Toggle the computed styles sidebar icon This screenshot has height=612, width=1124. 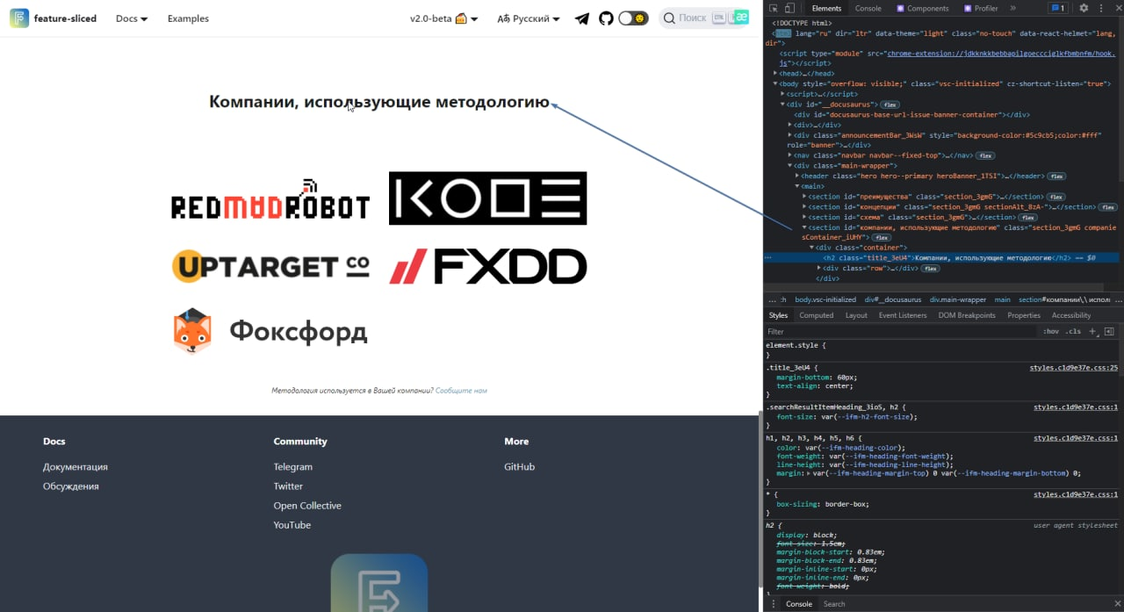click(1109, 332)
